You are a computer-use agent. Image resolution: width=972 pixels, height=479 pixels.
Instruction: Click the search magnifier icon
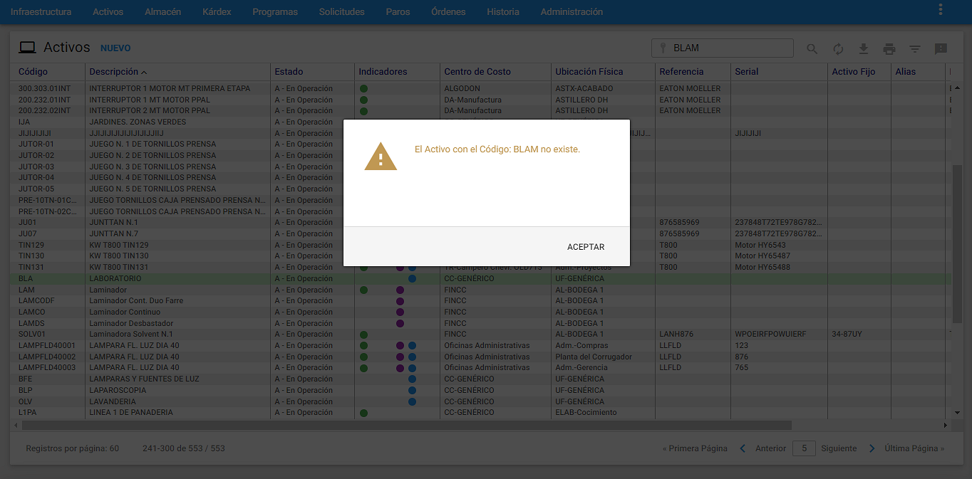[812, 48]
